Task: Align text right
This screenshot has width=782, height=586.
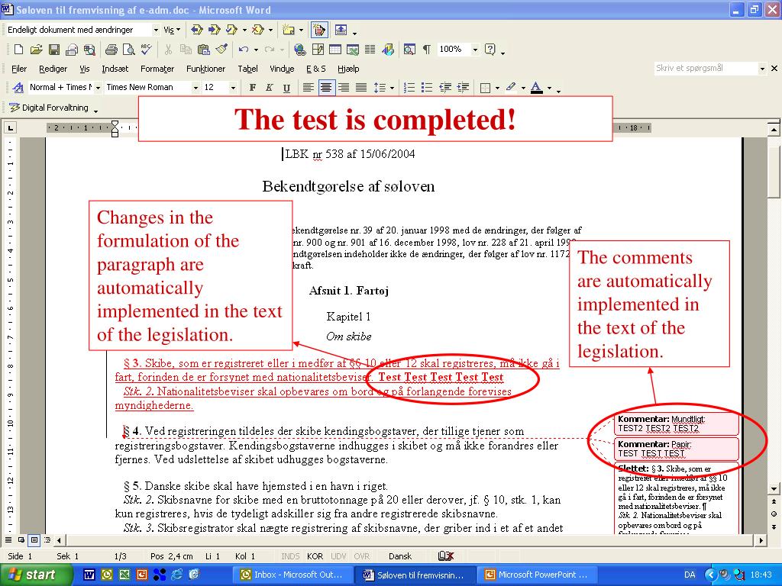Action: click(x=344, y=88)
